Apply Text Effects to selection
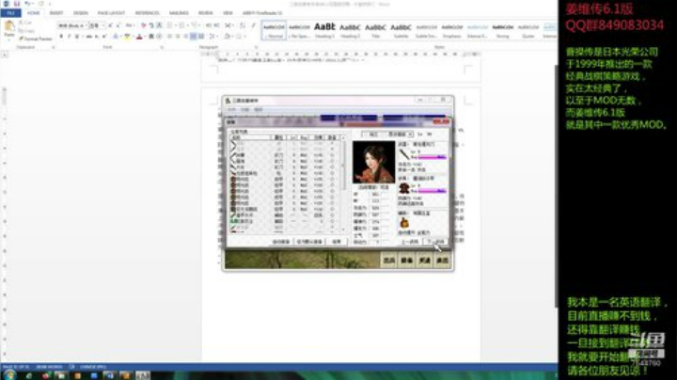 coord(116,37)
